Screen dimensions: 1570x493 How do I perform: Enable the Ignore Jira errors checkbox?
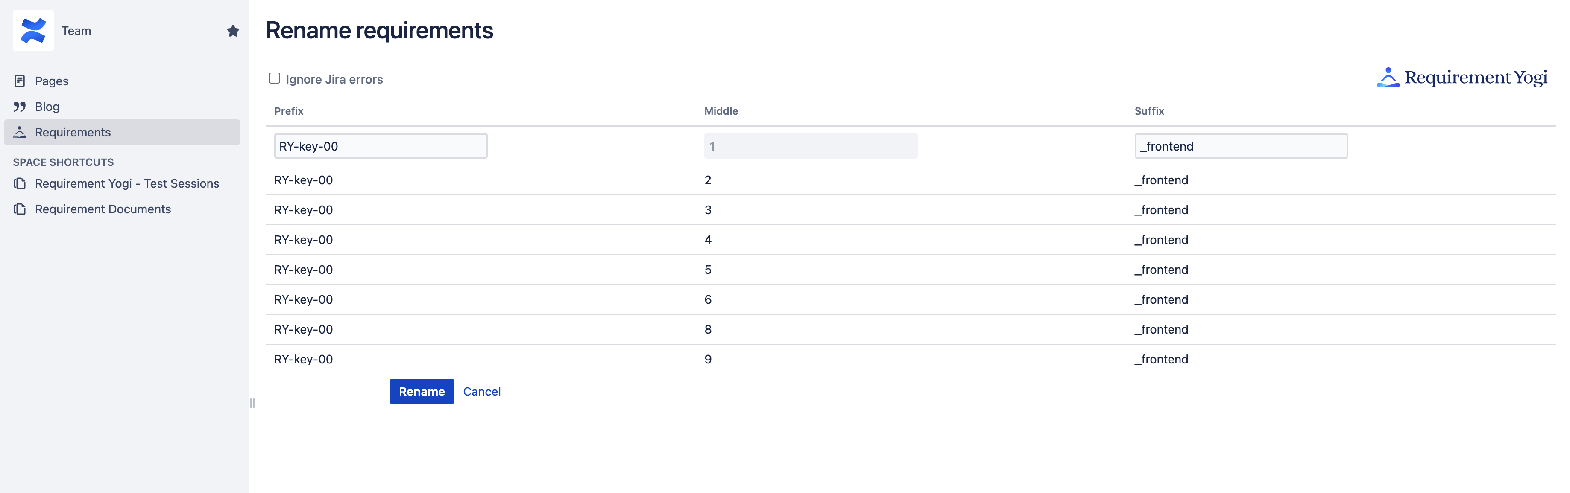[275, 78]
